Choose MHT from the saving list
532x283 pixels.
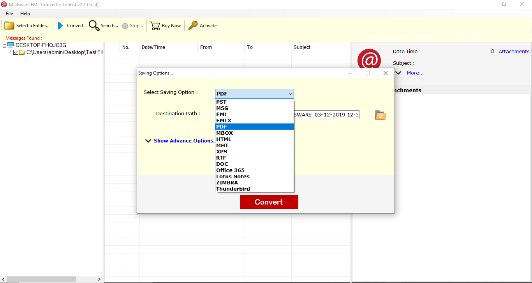coord(254,146)
